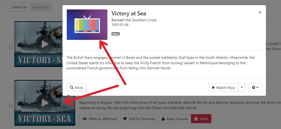The height and width of the screenshot is (129, 281).
Task: Click Watch Now play button
Action: coord(223,88)
